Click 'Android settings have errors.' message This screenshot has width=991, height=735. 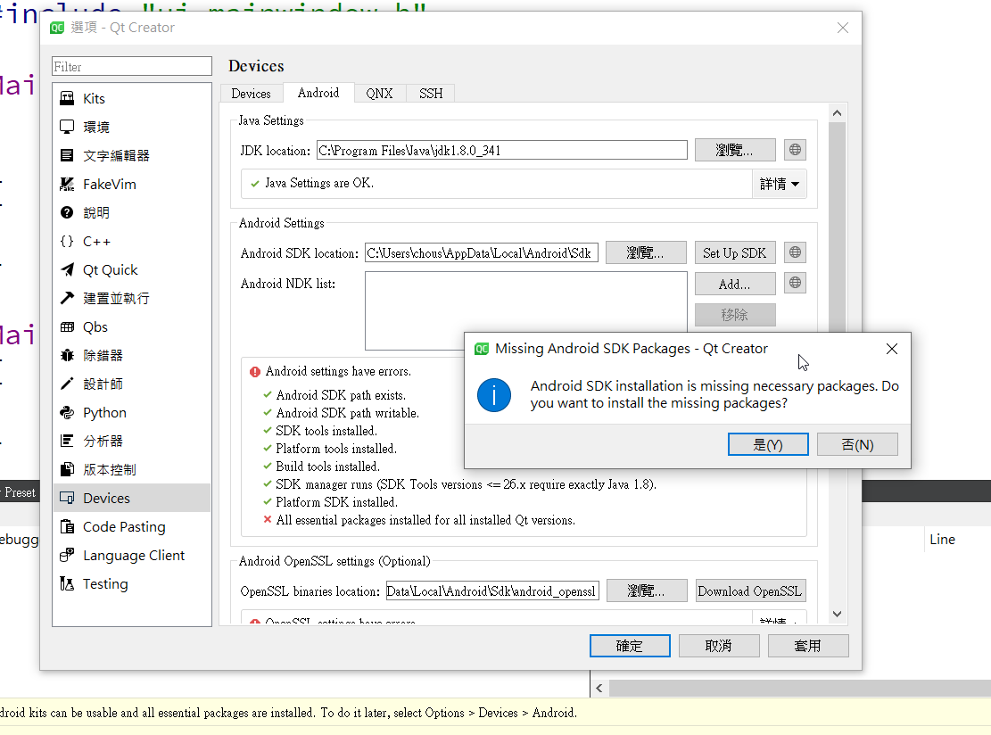[338, 372]
